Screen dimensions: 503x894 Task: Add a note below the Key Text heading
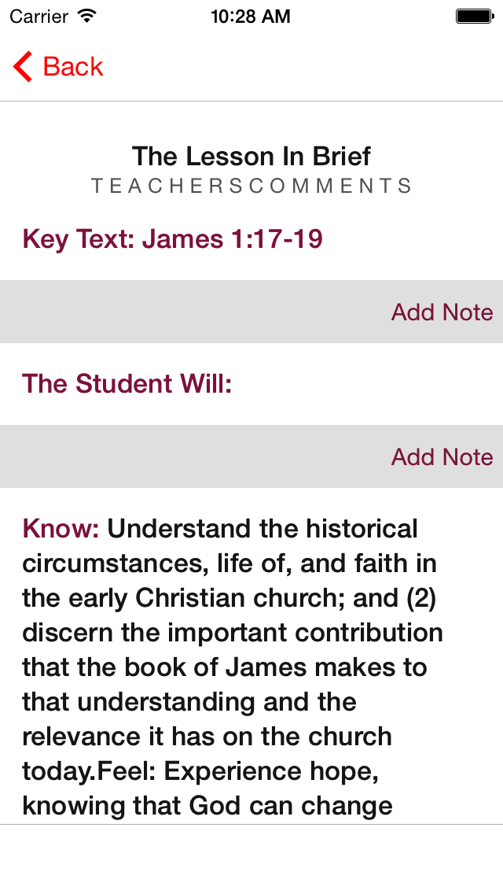[x=442, y=312]
